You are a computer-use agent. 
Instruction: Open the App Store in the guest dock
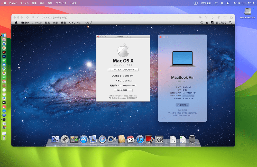coord(84,140)
